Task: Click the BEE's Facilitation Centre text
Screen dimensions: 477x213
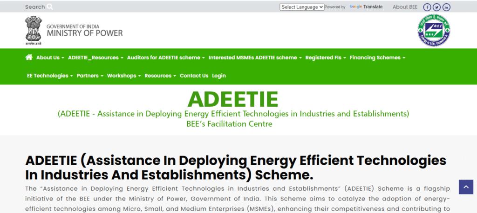Action: 229,124
